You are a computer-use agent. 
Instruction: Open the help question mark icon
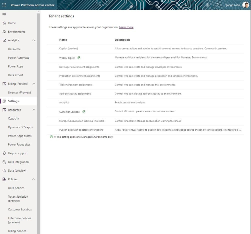217,5
